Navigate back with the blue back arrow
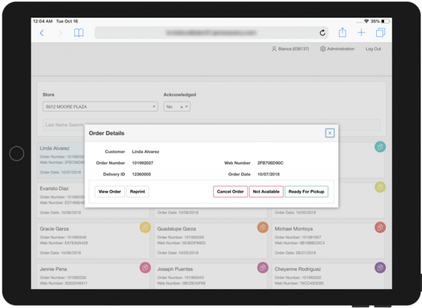 click(42, 33)
